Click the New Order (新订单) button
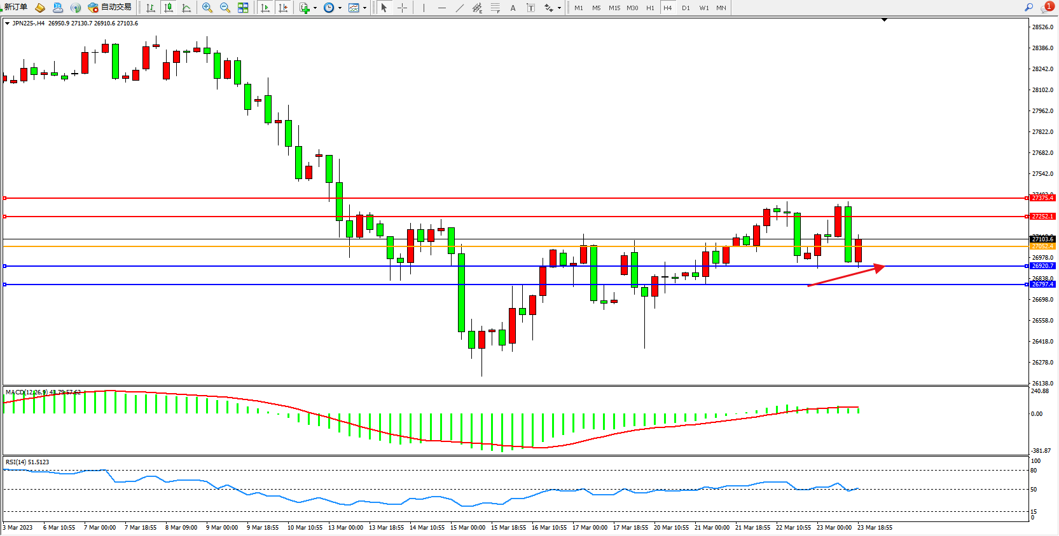This screenshot has width=1059, height=536. 15,8
